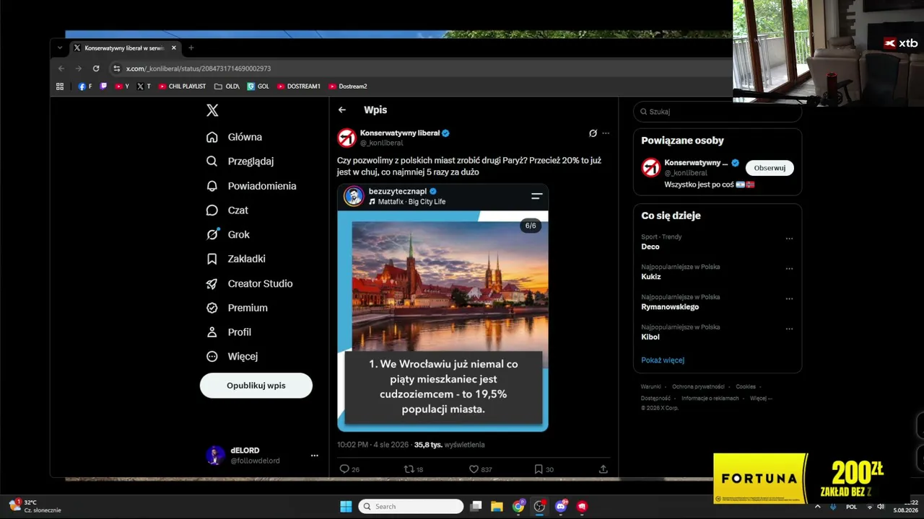924x519 pixels.
Task: Open Pokaż więcej trends link
Action: [x=663, y=360]
